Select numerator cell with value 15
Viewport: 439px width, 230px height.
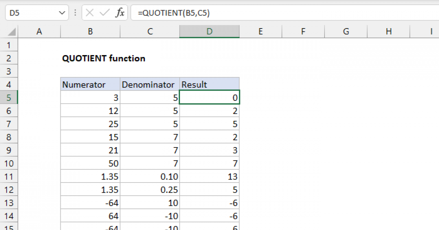coord(90,137)
